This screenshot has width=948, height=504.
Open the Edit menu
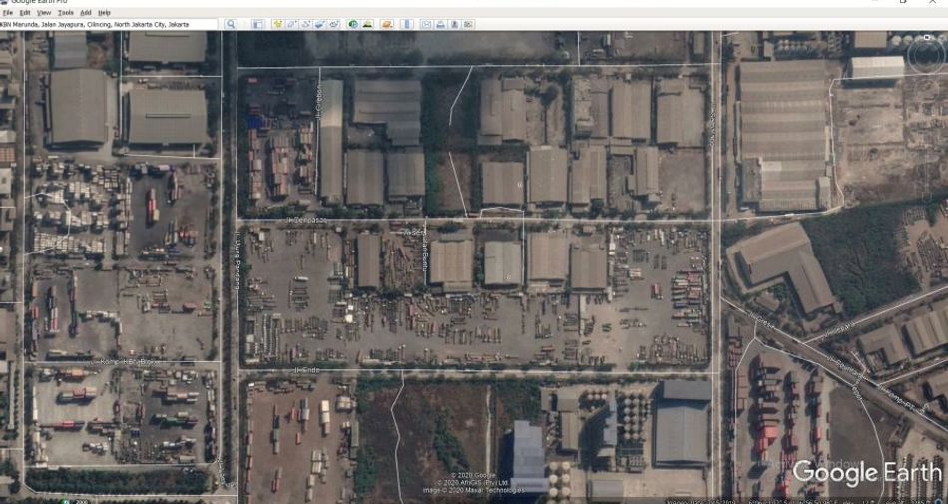pyautogui.click(x=25, y=13)
